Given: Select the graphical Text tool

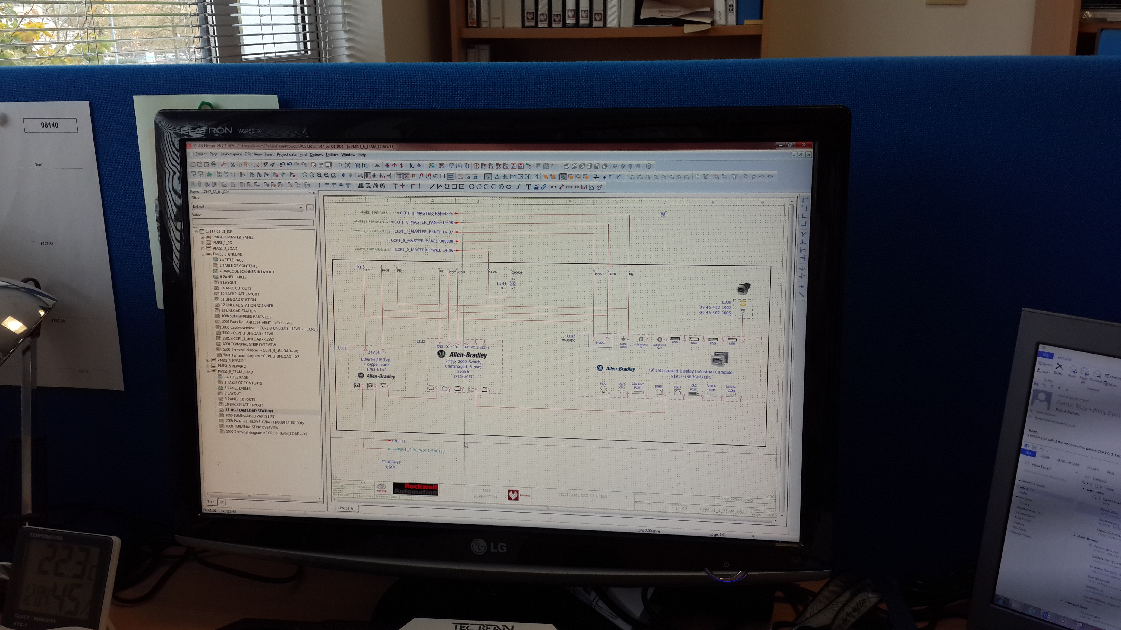Looking at the screenshot, I should click(x=529, y=187).
